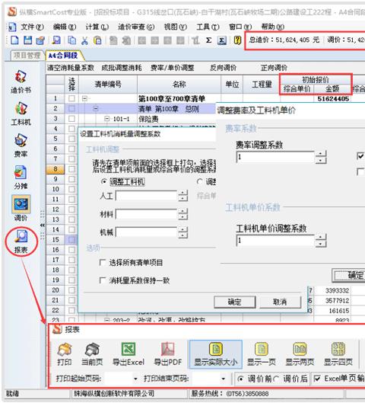The height and width of the screenshot is (403, 365).
Task: Select the 调价后 radio button
Action: tap(276, 379)
